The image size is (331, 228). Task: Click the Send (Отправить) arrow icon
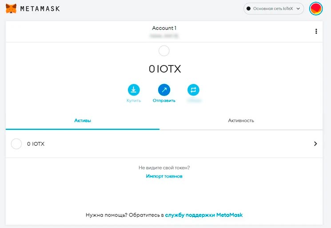click(164, 90)
